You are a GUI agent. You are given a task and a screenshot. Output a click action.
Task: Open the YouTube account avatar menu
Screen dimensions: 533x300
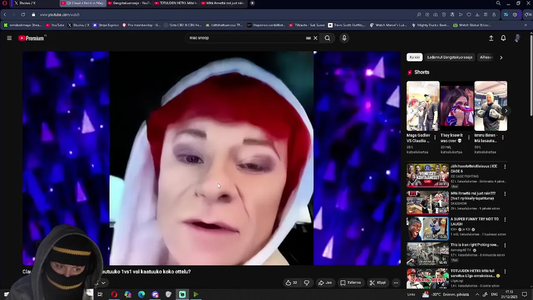[517, 38]
